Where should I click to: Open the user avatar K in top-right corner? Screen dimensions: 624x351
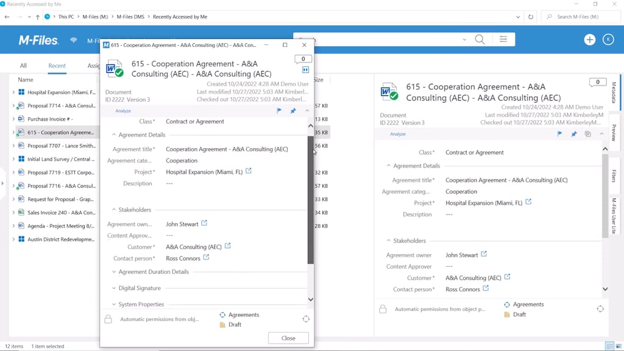pyautogui.click(x=607, y=39)
